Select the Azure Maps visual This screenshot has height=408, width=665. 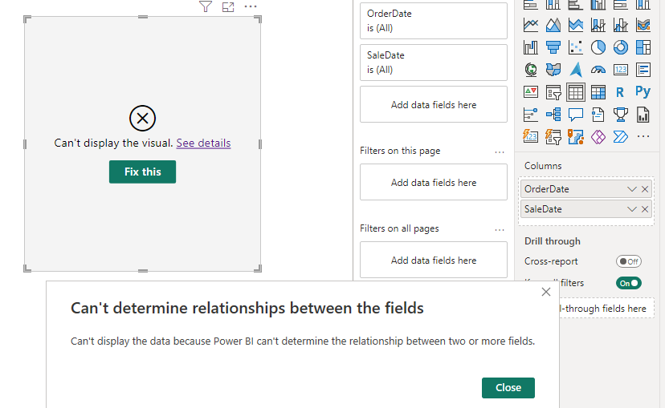click(576, 70)
